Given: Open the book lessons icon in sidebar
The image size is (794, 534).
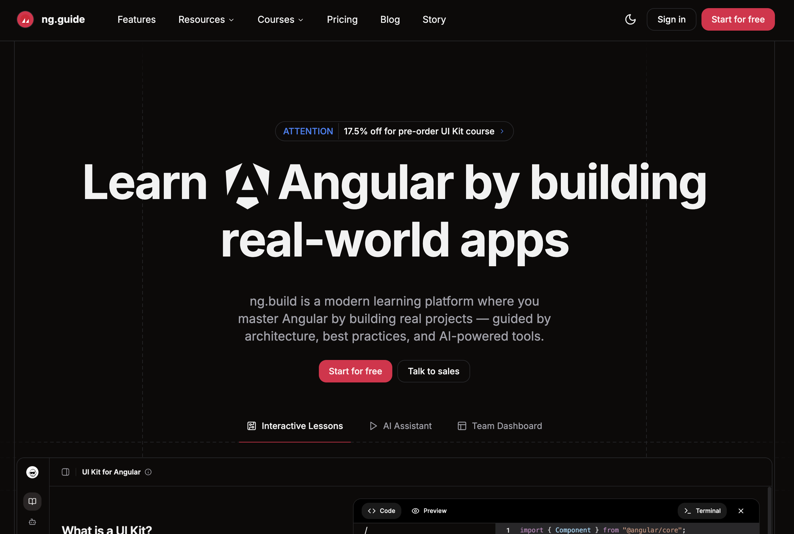Looking at the screenshot, I should (x=33, y=501).
